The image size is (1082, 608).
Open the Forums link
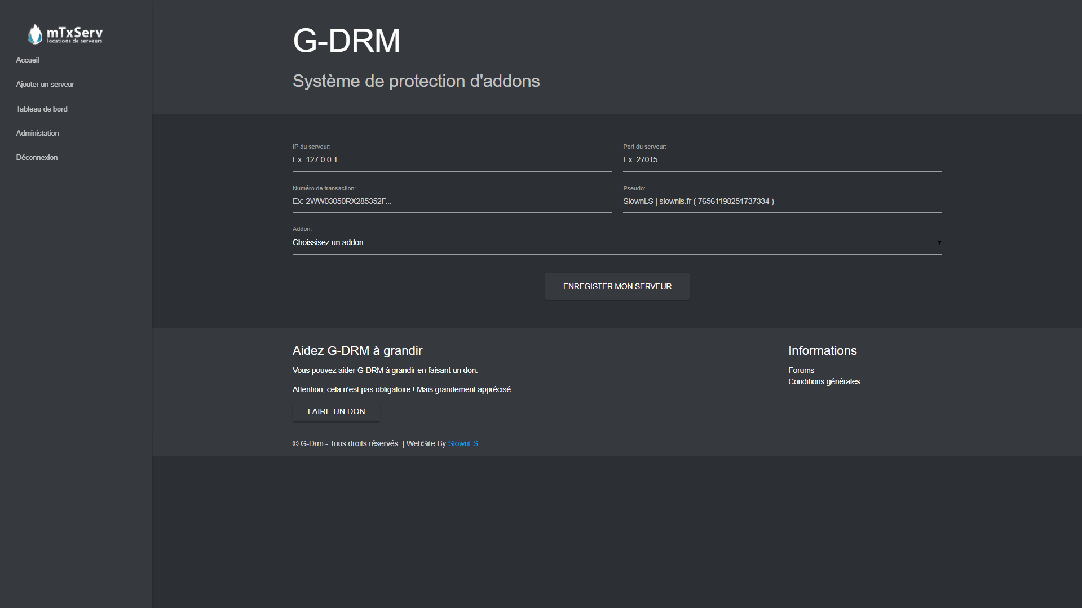pos(801,370)
